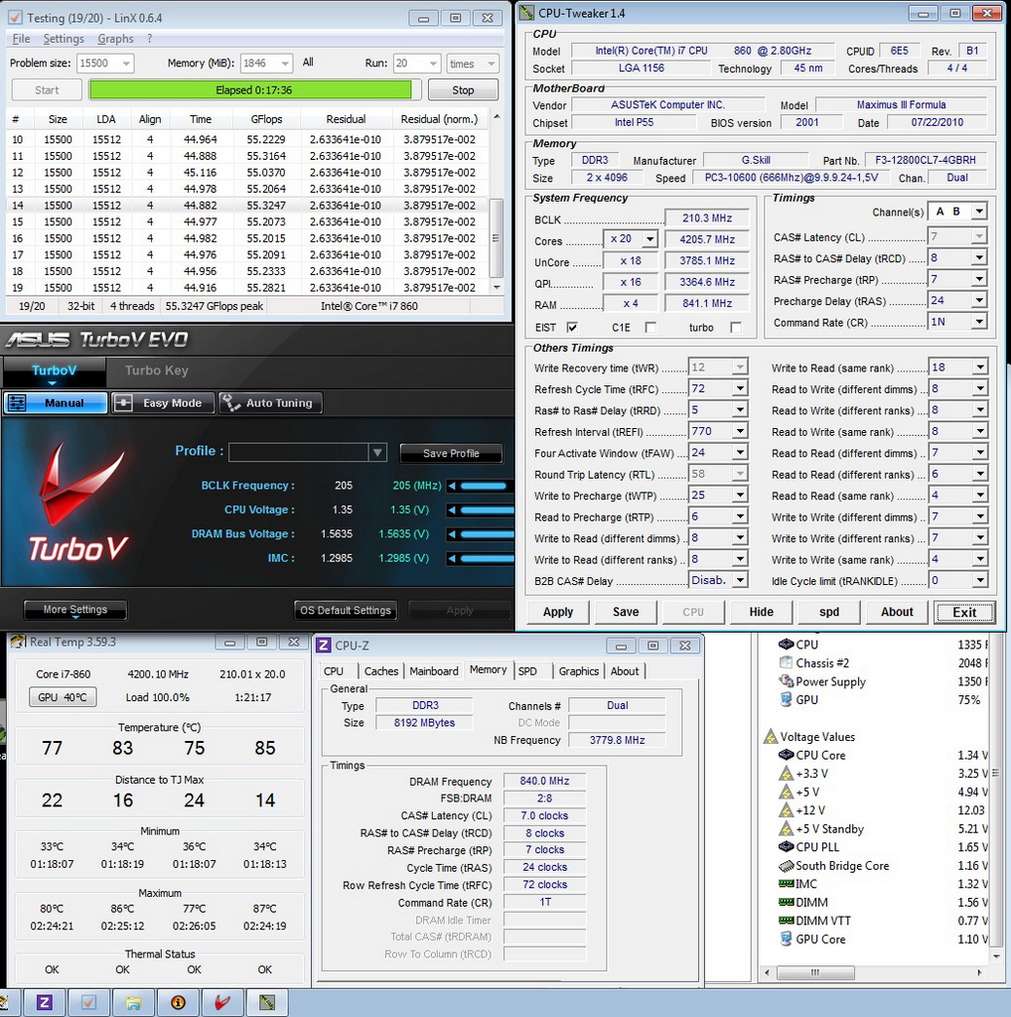Click the Power Supply fan icon

pos(786,681)
